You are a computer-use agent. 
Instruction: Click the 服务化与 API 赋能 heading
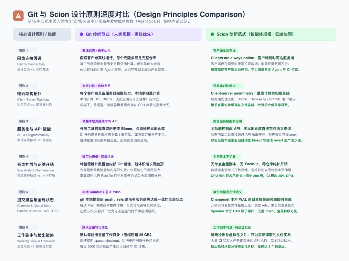[x=34, y=129]
